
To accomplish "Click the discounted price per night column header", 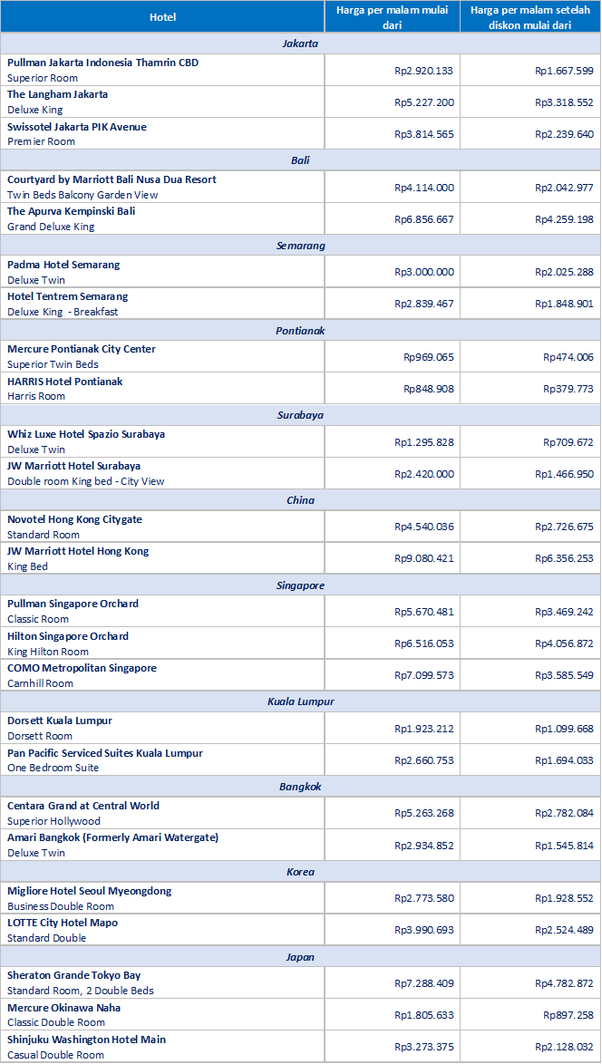I will click(x=530, y=17).
